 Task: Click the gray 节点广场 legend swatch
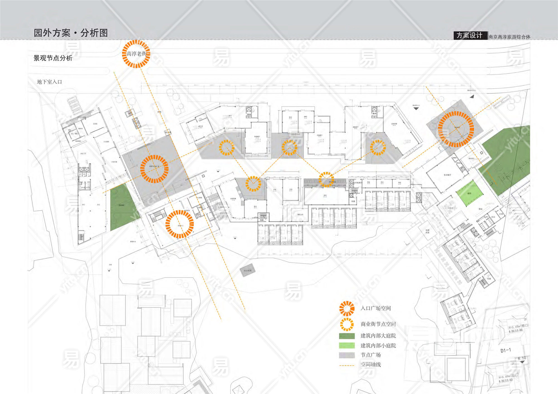[x=347, y=355]
